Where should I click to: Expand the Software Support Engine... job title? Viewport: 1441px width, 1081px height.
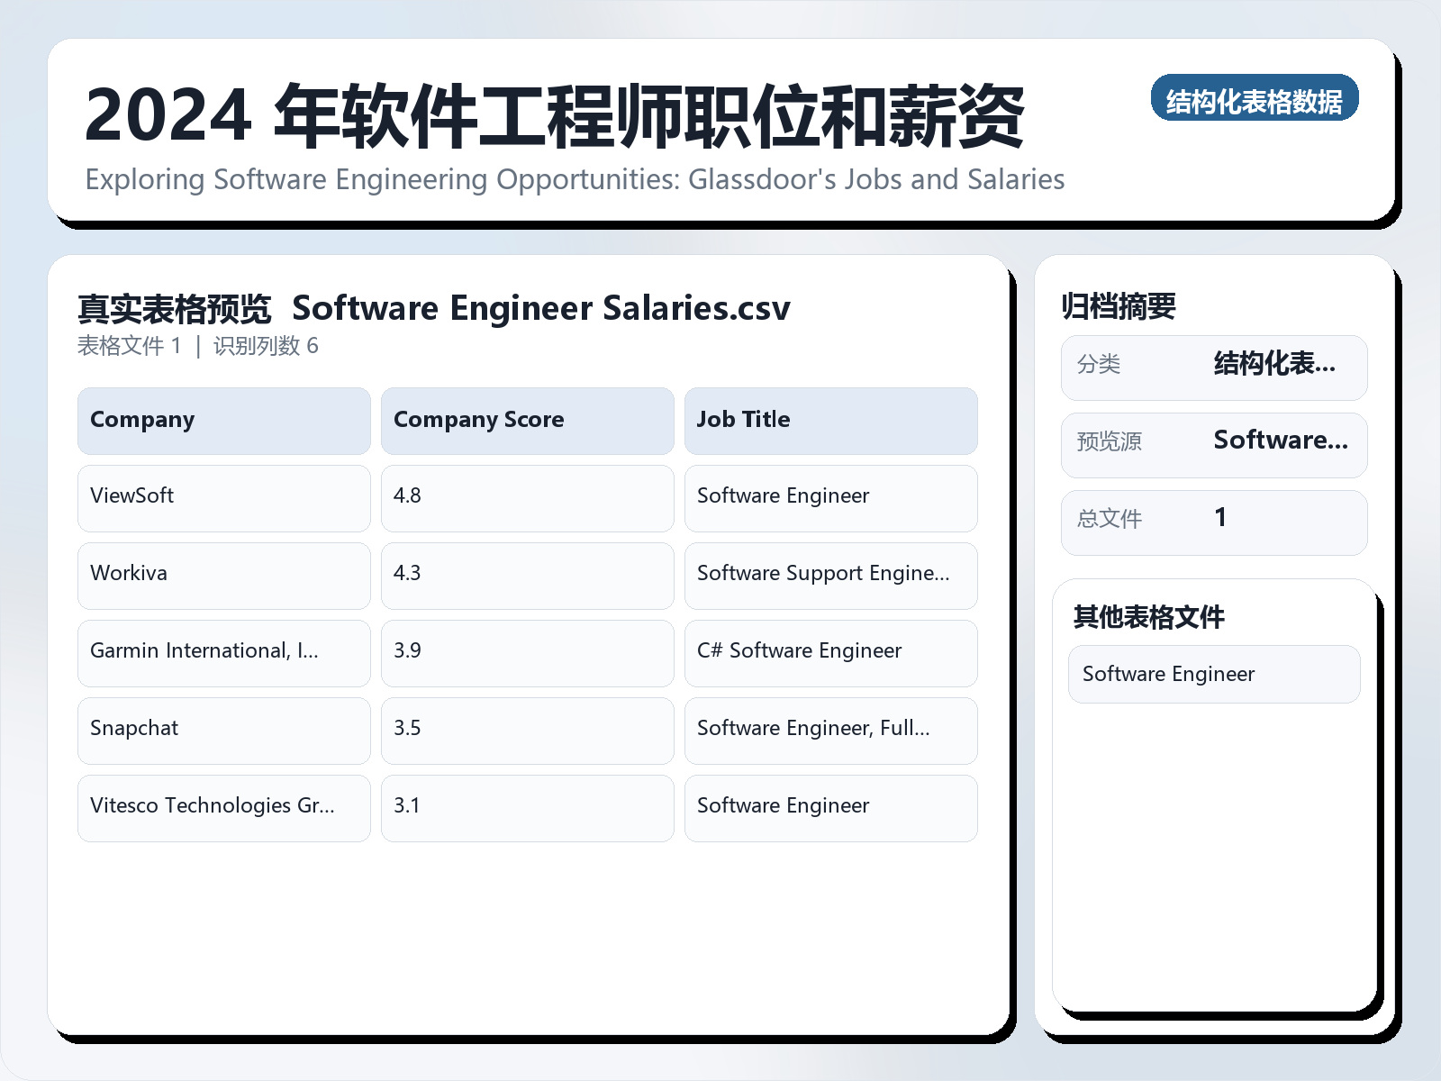[830, 575]
